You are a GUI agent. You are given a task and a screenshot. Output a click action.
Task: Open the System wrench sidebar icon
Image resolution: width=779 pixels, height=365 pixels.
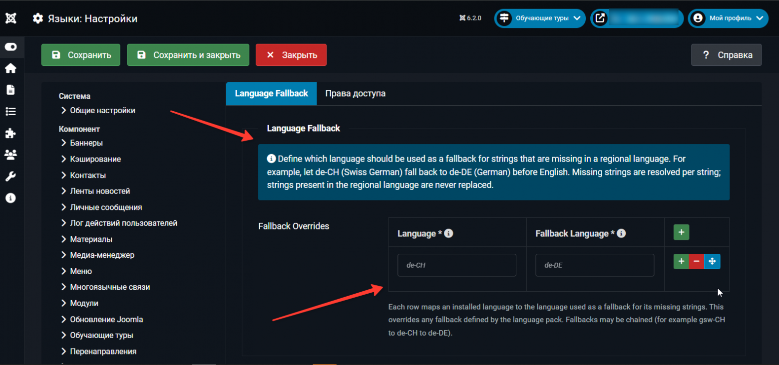pos(10,176)
